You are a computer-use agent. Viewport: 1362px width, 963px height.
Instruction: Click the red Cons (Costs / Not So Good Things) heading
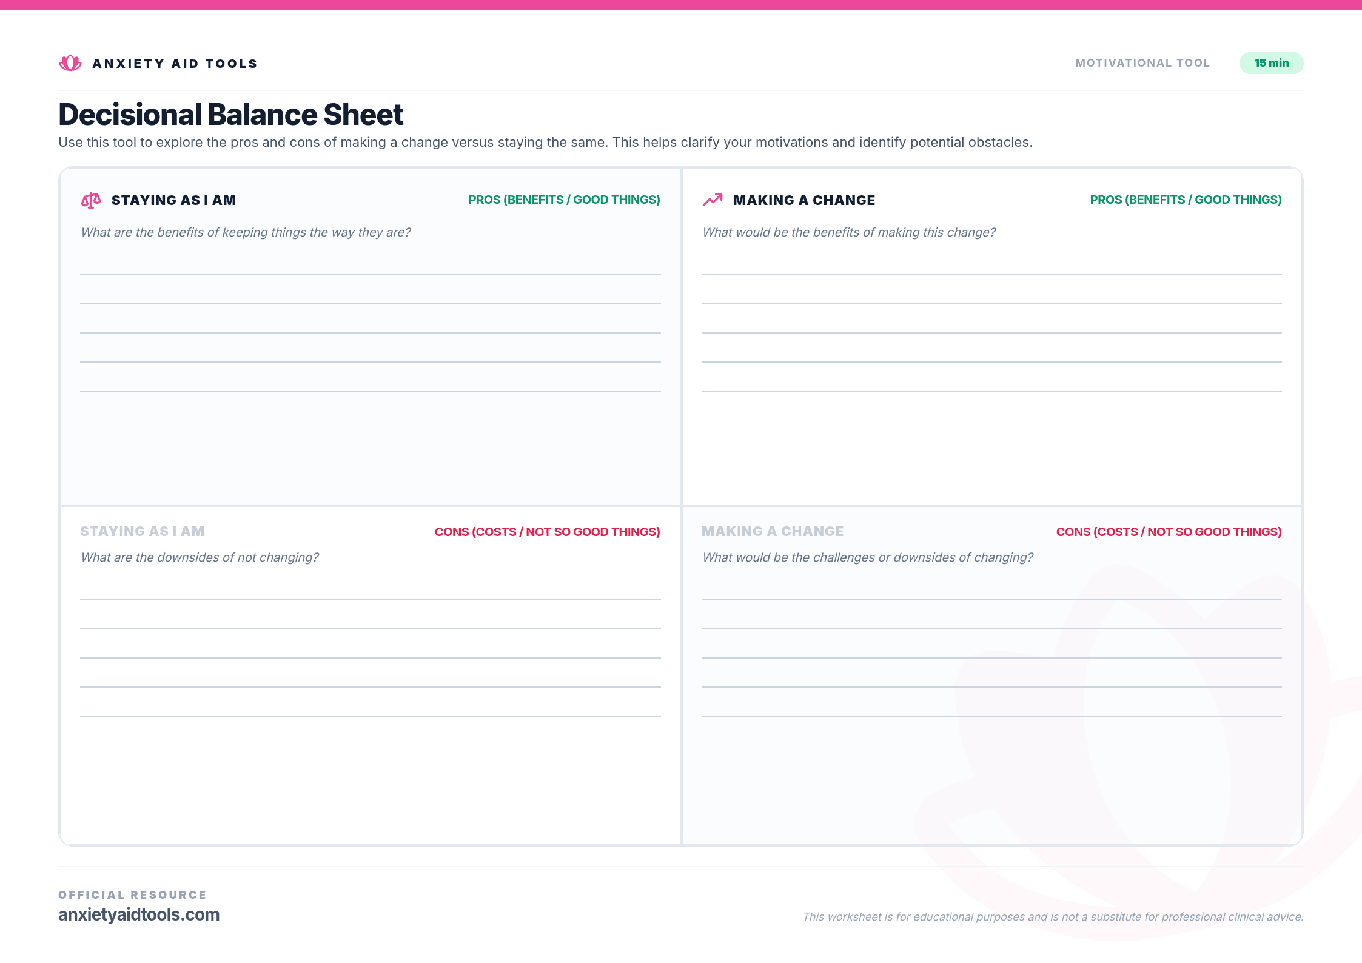(x=548, y=531)
